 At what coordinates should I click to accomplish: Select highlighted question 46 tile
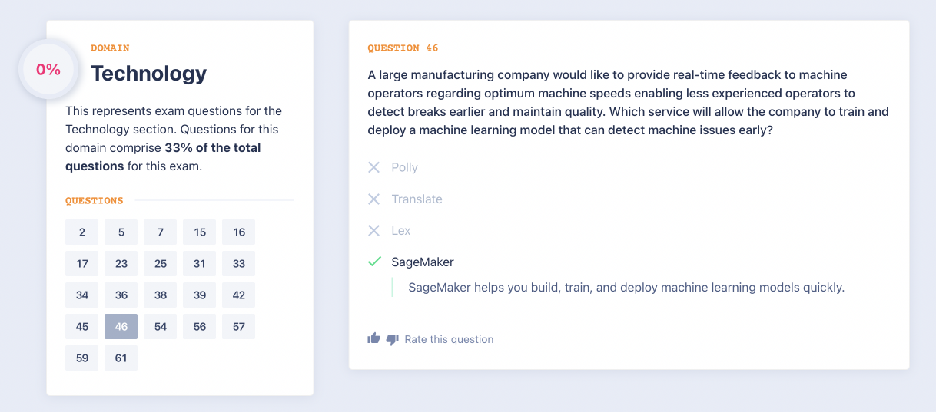121,326
